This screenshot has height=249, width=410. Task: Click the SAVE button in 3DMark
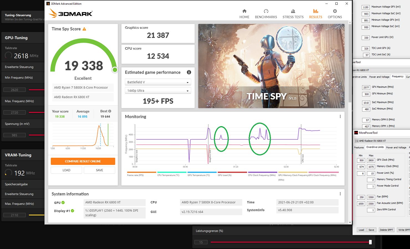coord(99,170)
